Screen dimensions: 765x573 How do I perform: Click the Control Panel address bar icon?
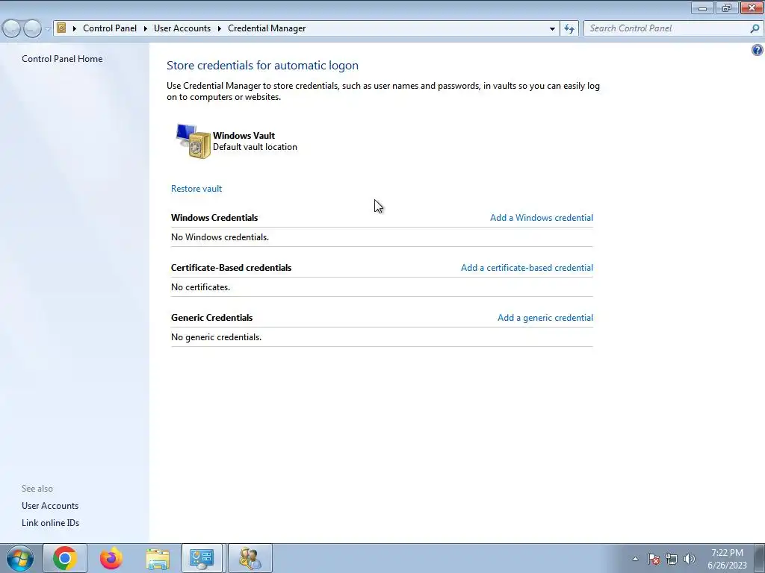click(x=61, y=28)
